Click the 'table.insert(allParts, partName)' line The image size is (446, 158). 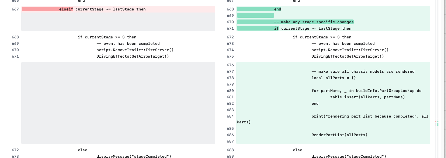pyautogui.click(x=367, y=97)
